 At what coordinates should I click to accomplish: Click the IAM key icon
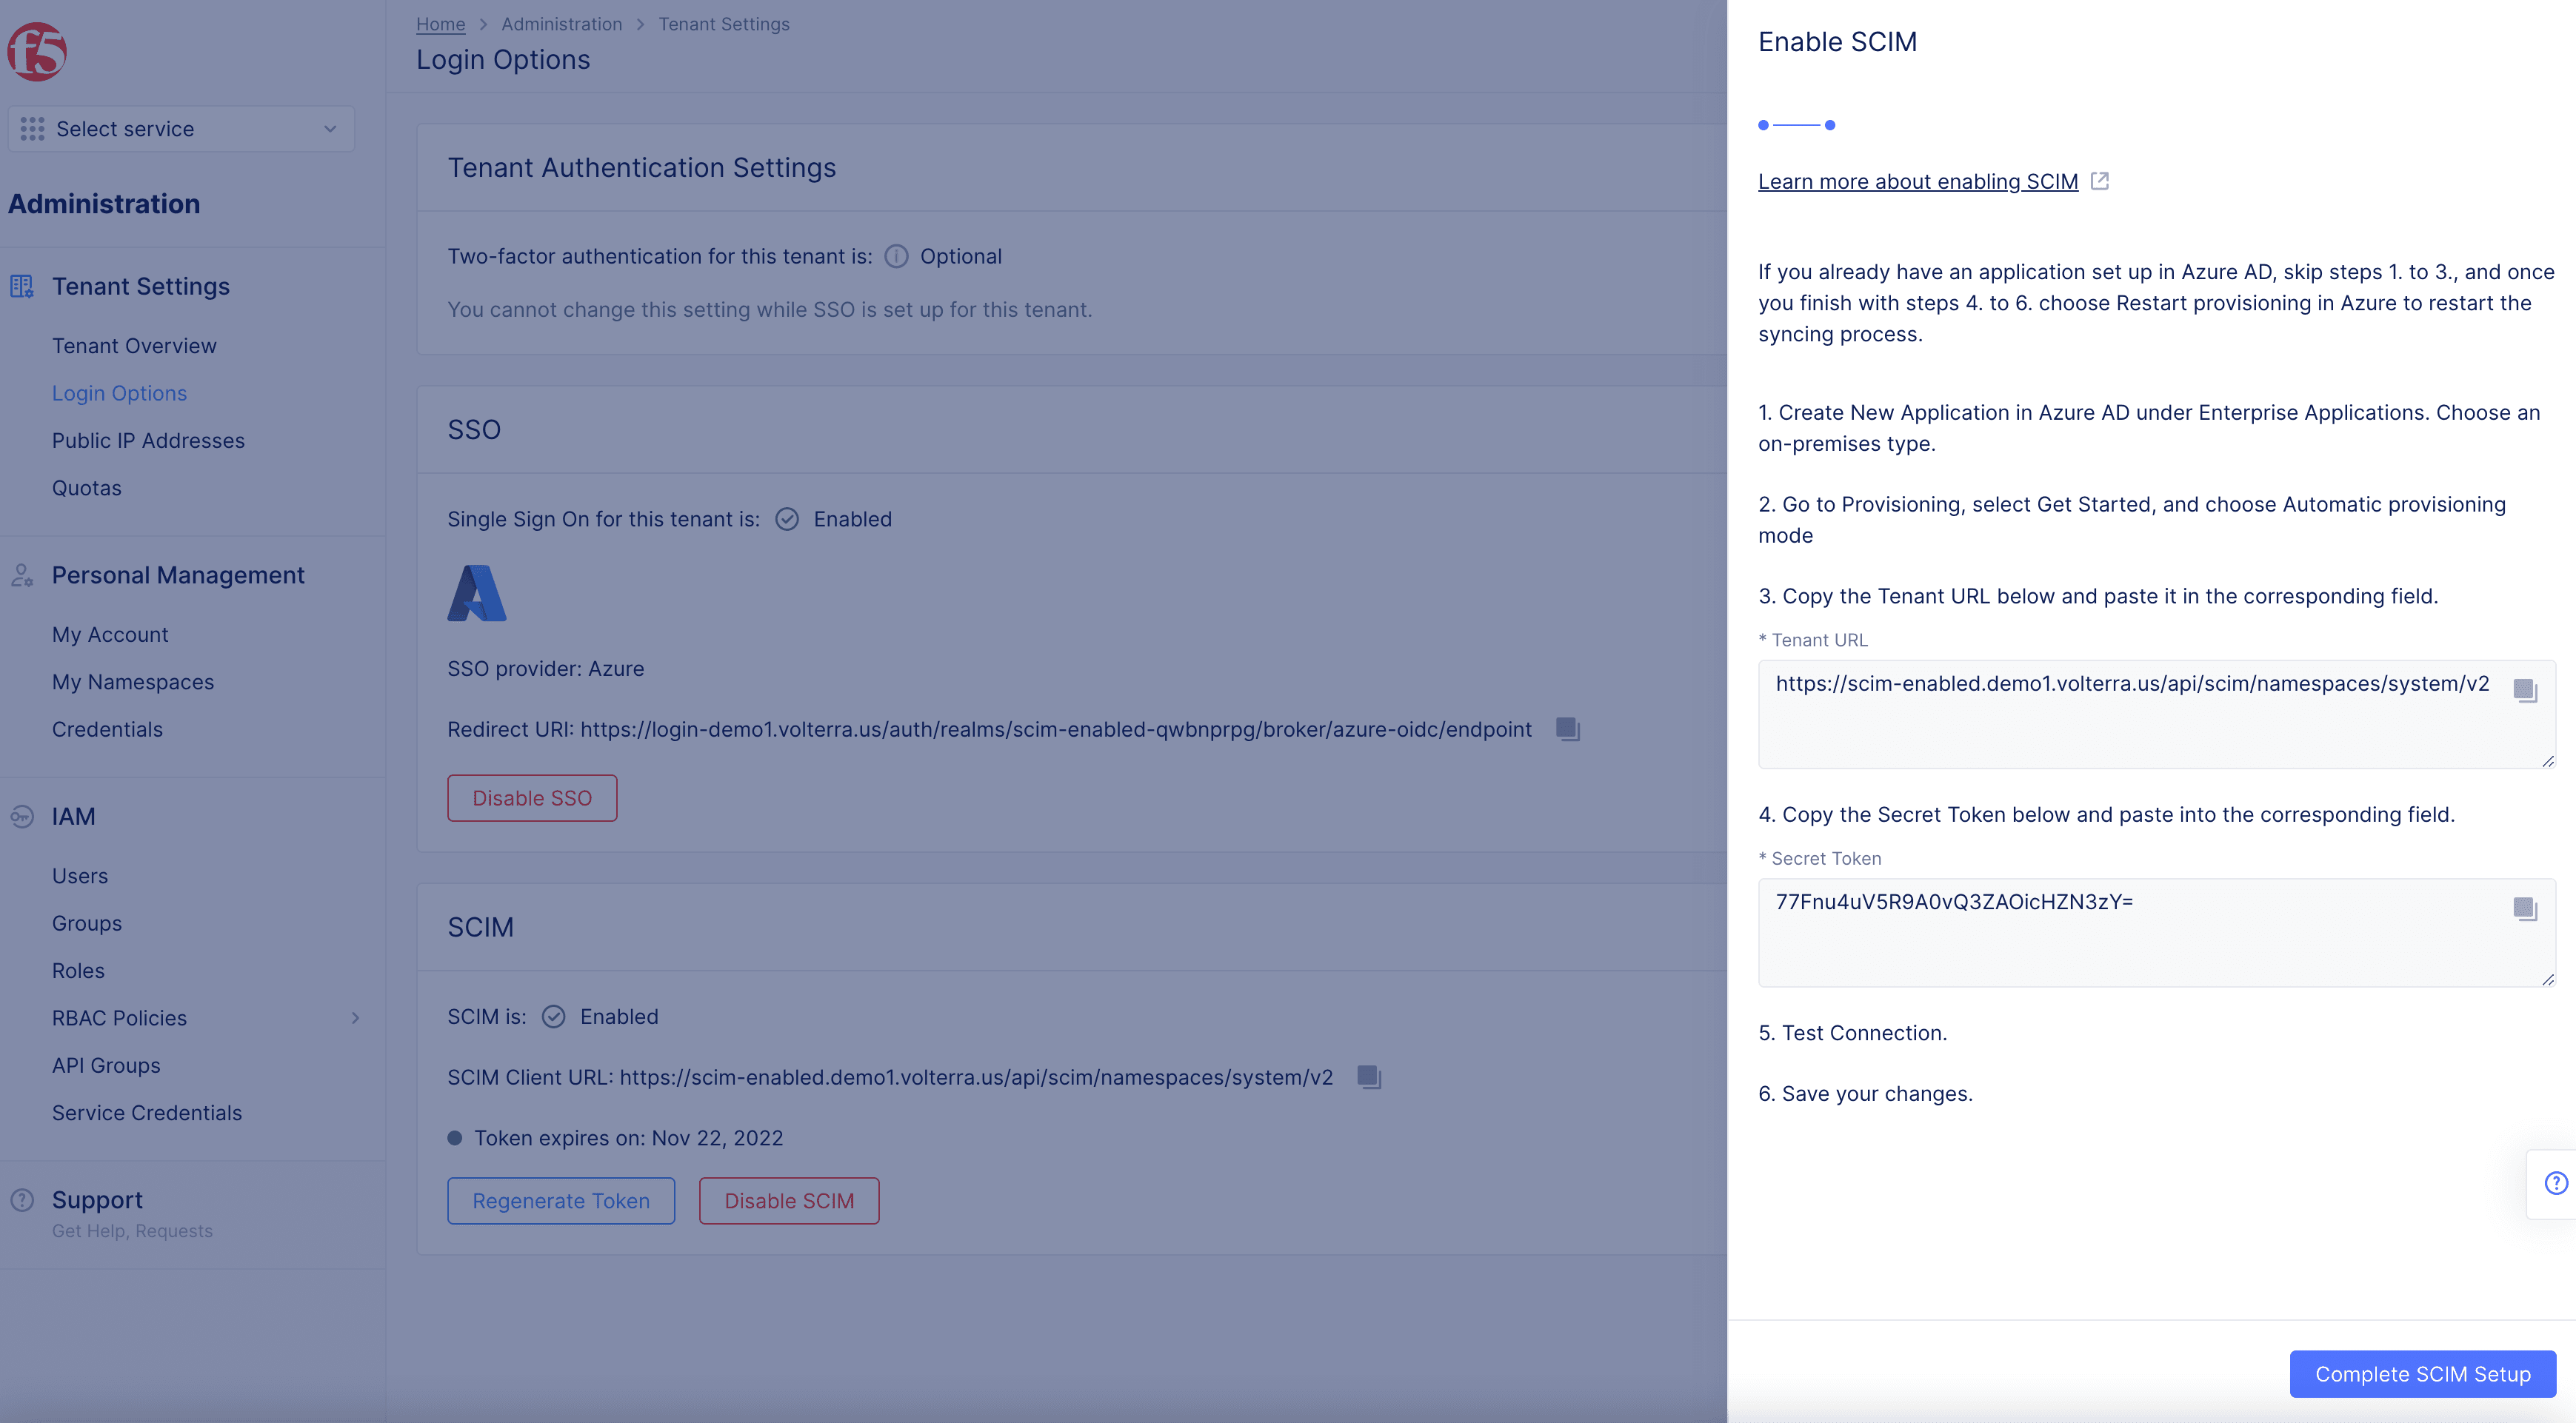tap(22, 817)
